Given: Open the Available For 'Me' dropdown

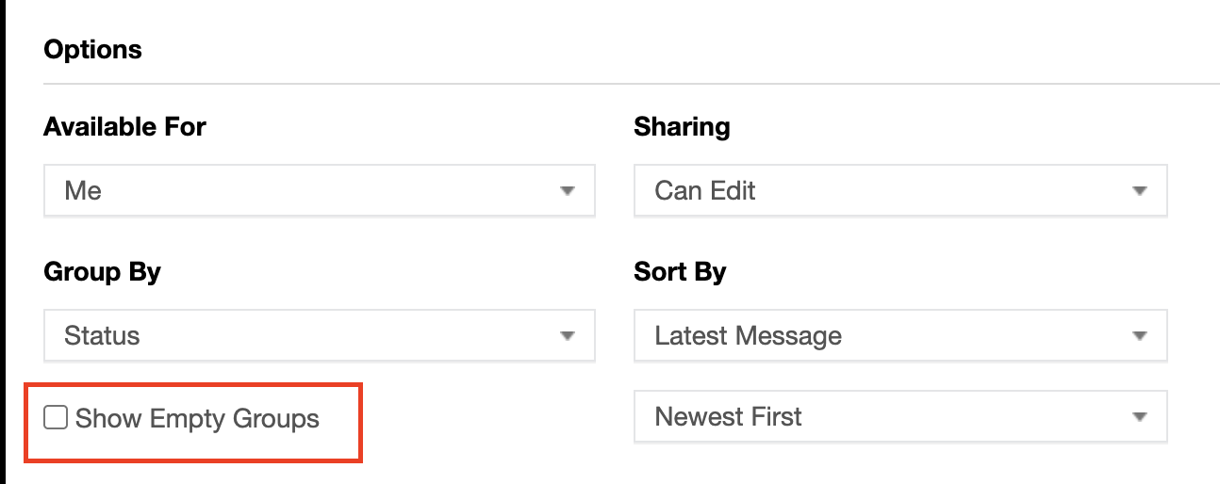Looking at the screenshot, I should pyautogui.click(x=319, y=191).
